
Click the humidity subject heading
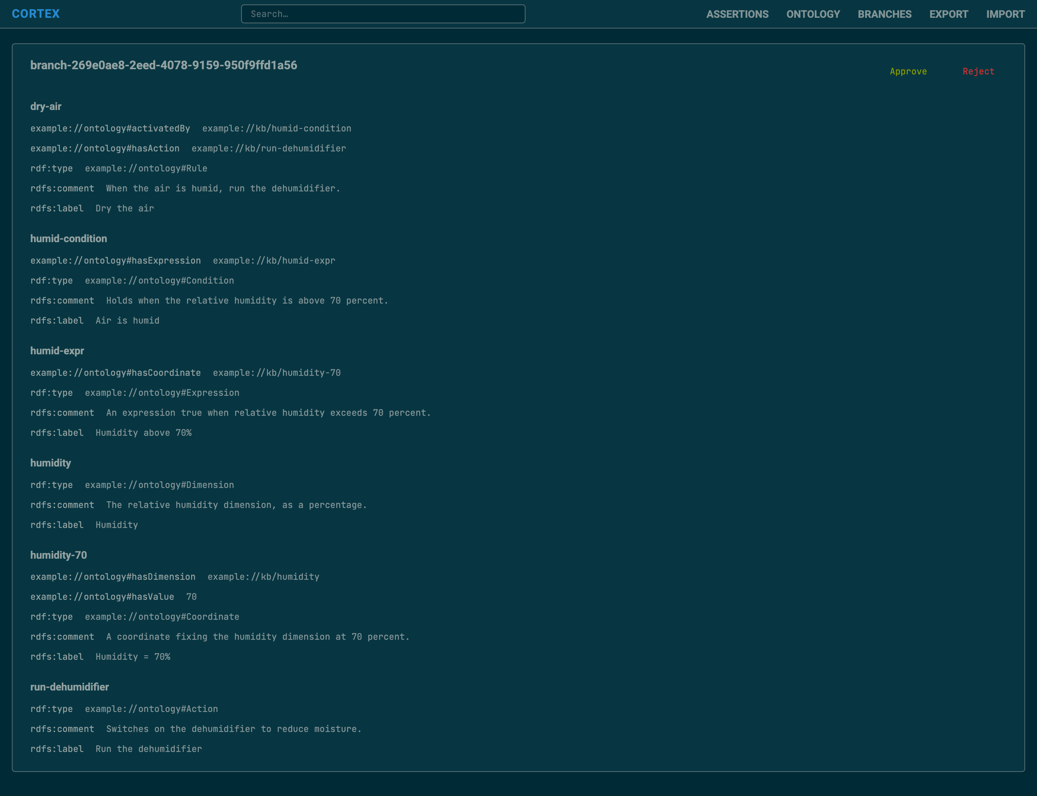[x=51, y=464]
